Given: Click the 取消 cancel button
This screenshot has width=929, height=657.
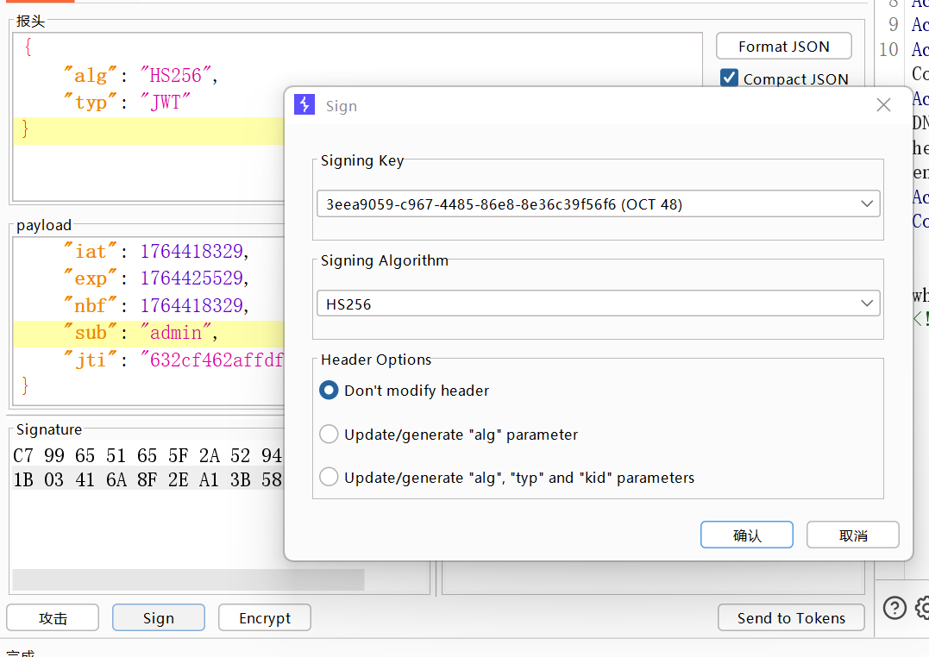Looking at the screenshot, I should point(852,535).
